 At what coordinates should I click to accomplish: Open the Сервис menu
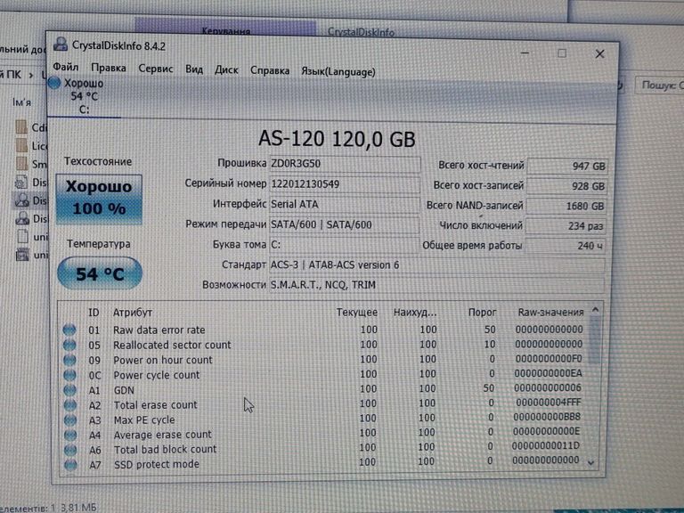click(156, 69)
